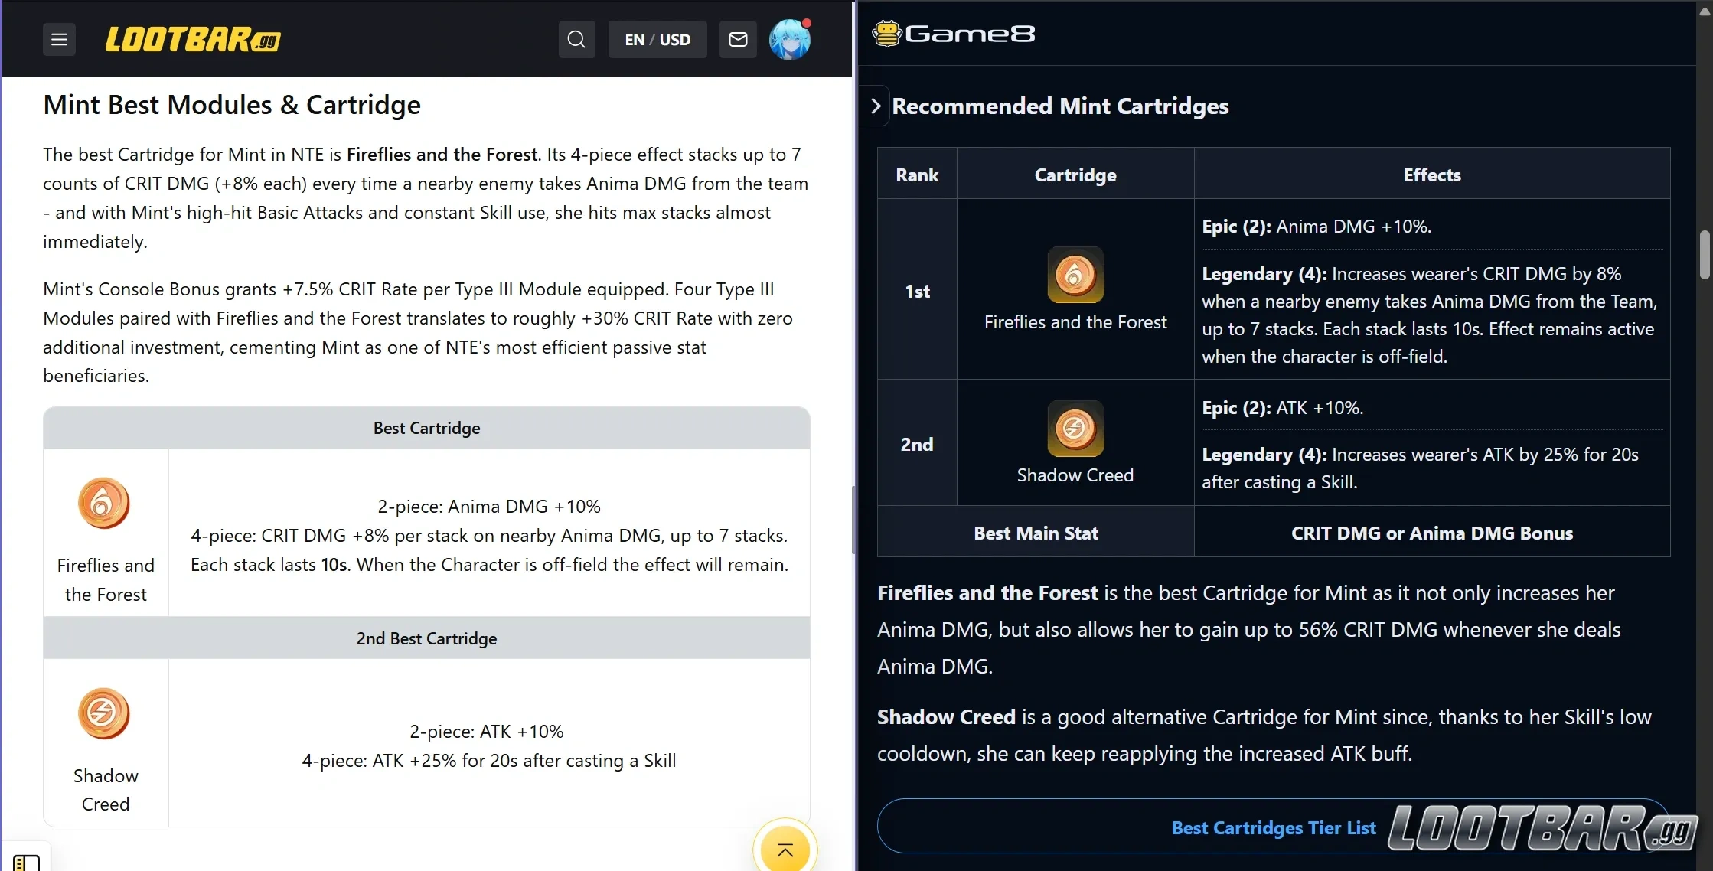
Task: Click the 2-piece: Anima DMG +10% line
Action: tap(488, 507)
